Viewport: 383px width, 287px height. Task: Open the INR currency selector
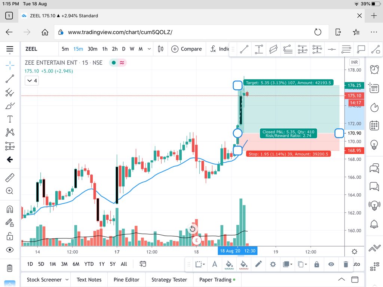354,62
